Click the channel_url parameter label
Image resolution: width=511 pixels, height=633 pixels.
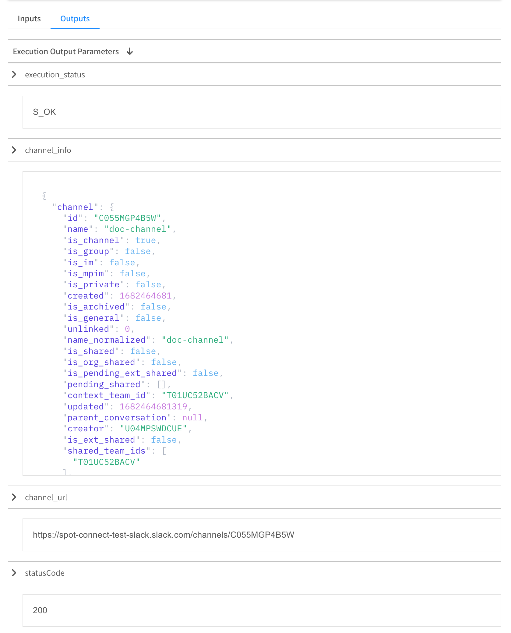point(46,497)
